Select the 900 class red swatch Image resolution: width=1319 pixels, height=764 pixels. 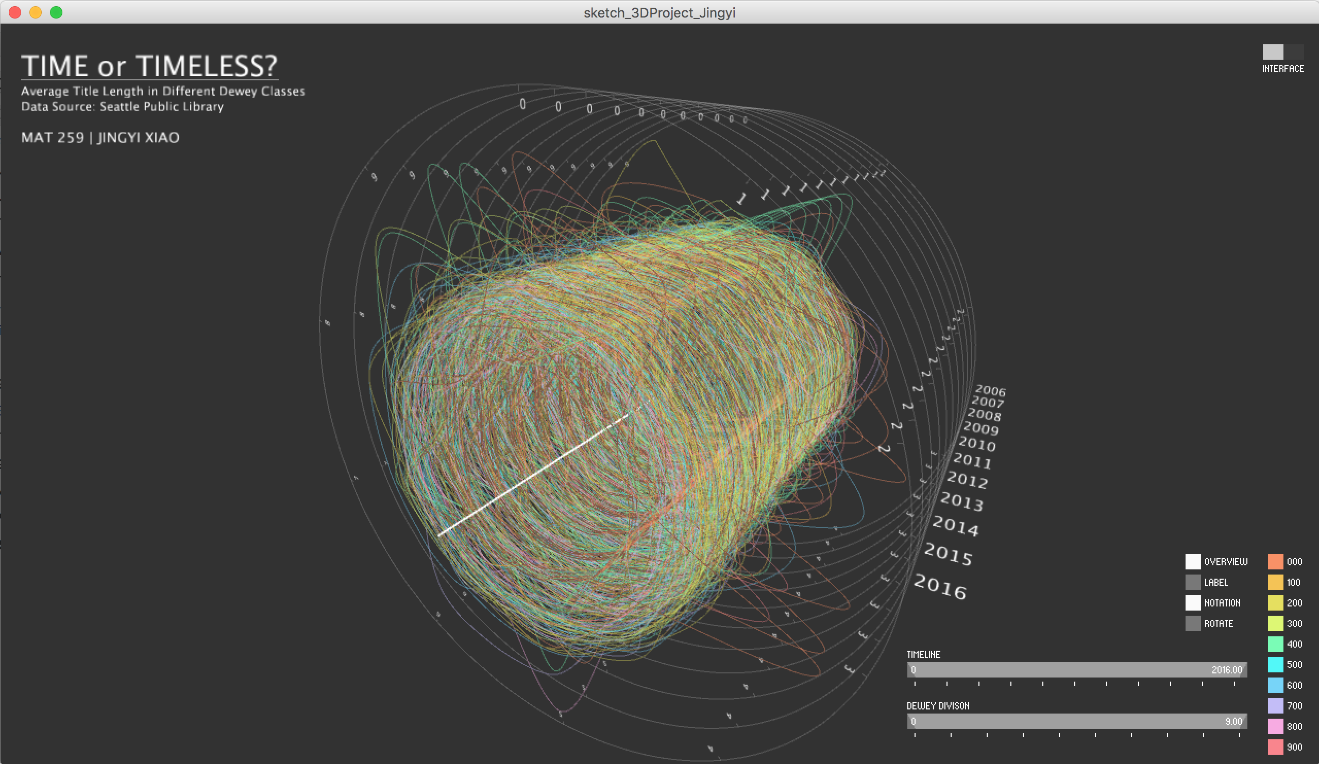pos(1275,746)
